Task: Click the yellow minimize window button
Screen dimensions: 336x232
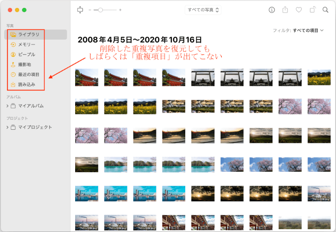Action: 17,10
